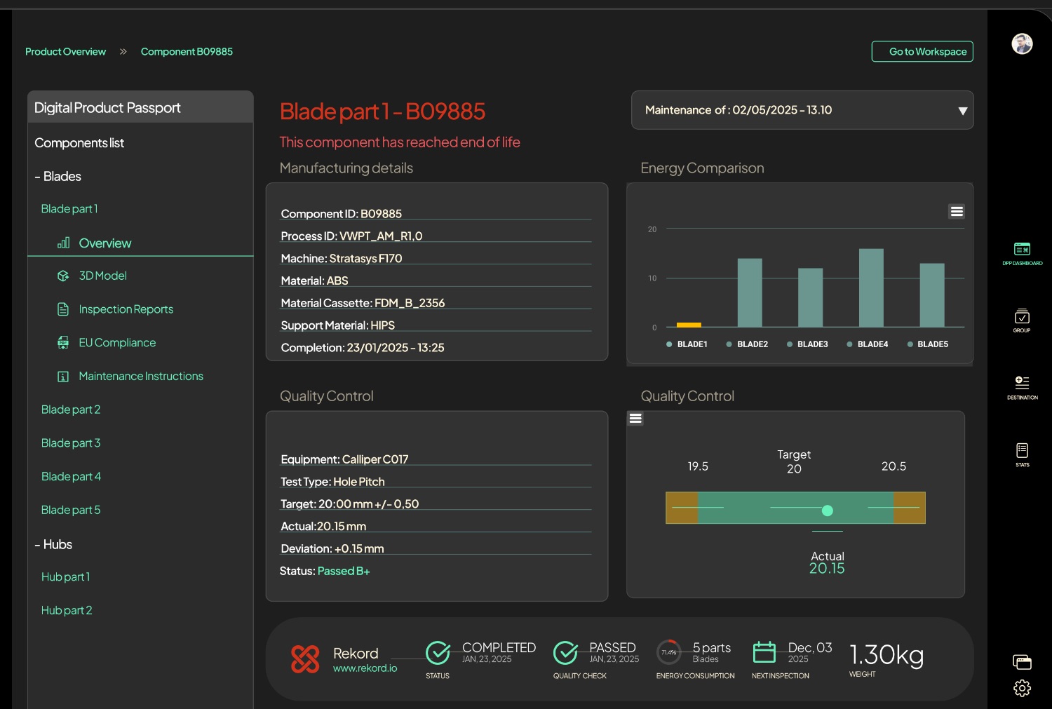Expand Blade part 3 in components list

(71, 443)
